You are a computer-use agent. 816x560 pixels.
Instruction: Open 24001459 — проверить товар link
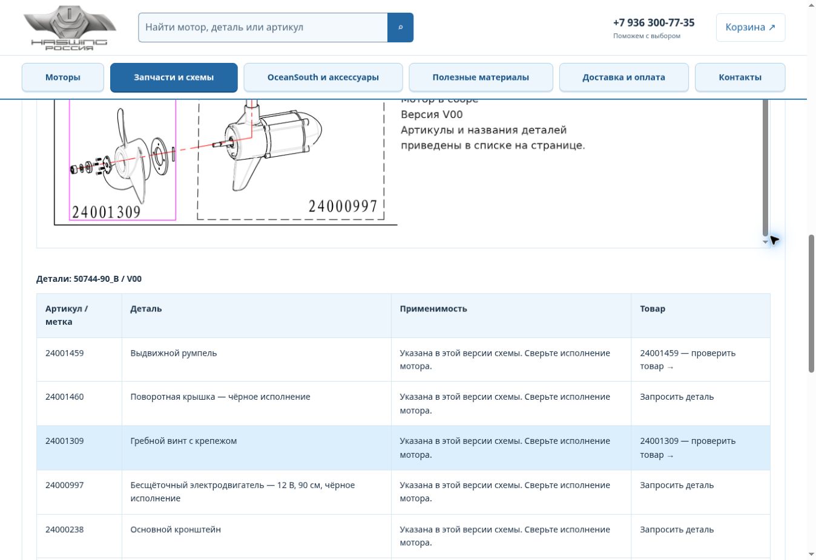pyautogui.click(x=688, y=360)
